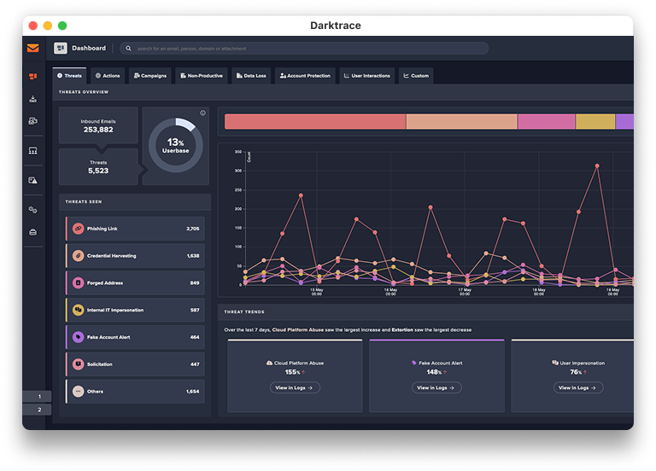Click the linked-gears sidebar icon

click(33, 210)
